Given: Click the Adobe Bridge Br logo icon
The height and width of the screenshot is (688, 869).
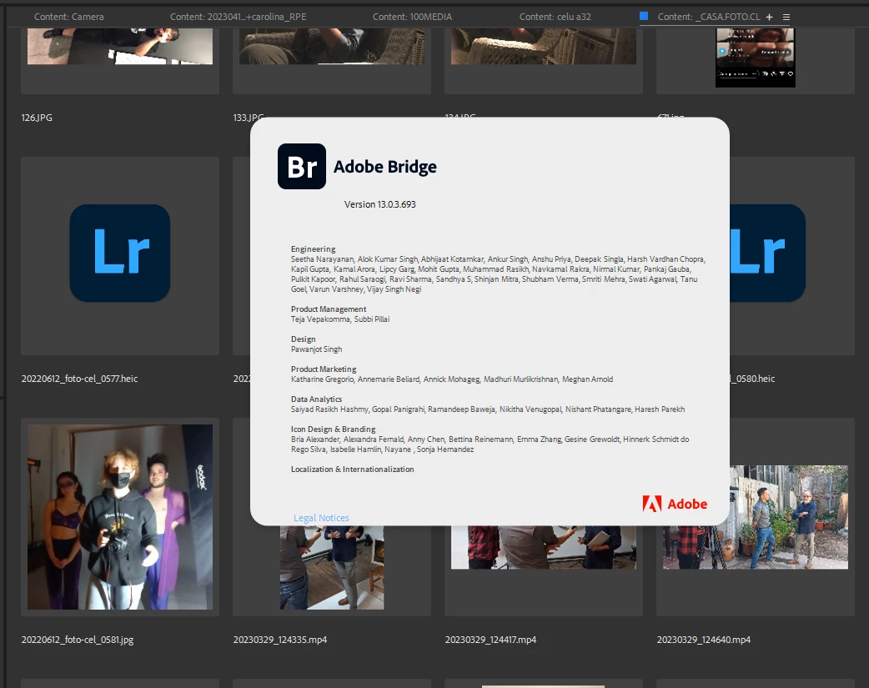Looking at the screenshot, I should [302, 166].
